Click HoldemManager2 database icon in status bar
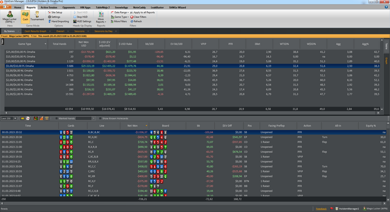Image resolution: width=390 pixels, height=212 pixels. tap(337, 209)
